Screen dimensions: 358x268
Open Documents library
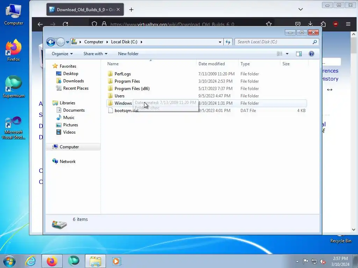[74, 110]
